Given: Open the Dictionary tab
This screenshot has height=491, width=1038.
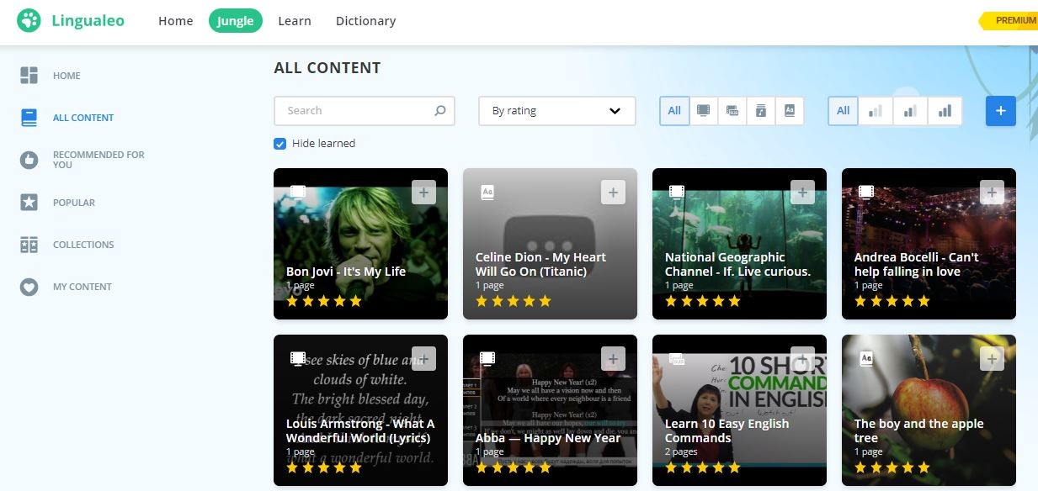Looking at the screenshot, I should click(x=365, y=21).
